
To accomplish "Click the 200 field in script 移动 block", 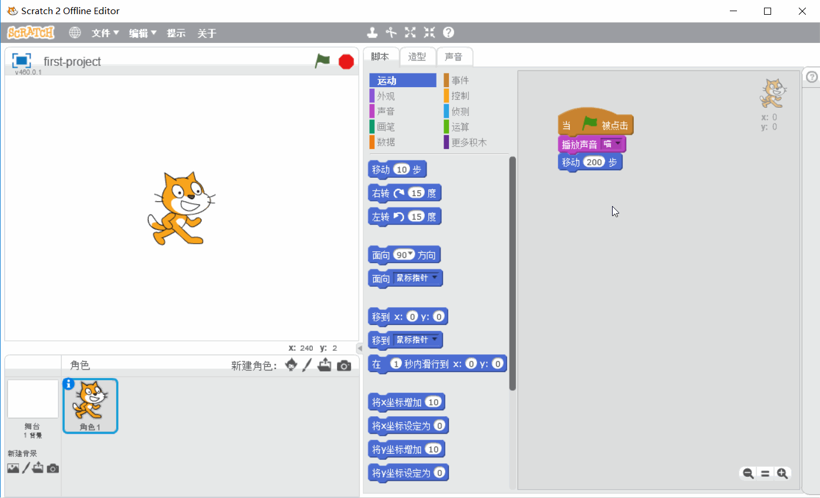I will pyautogui.click(x=594, y=162).
